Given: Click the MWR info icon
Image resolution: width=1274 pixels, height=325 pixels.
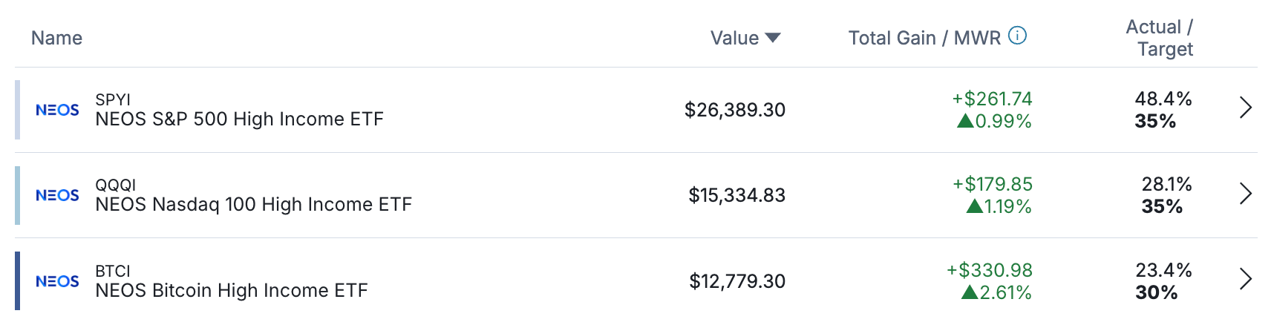Looking at the screenshot, I should coord(1017,36).
